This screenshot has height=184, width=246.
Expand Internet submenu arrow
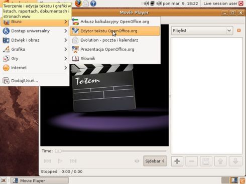tap(65, 68)
